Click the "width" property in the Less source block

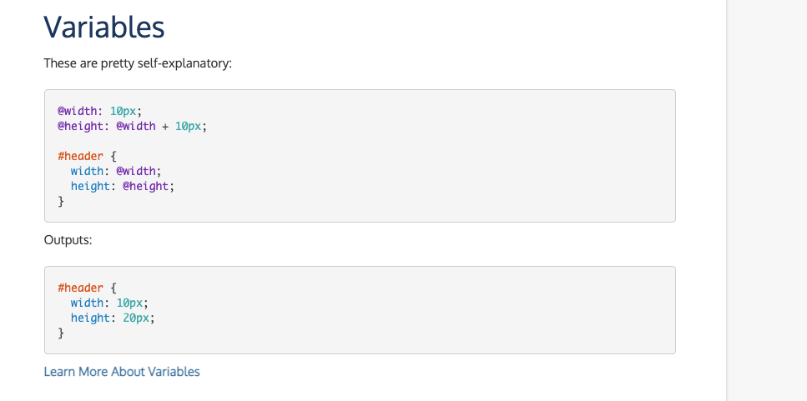[87, 171]
